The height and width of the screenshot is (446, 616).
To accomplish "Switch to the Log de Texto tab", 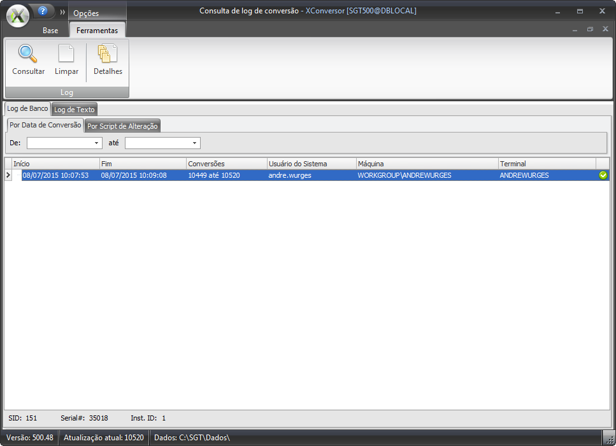I will (74, 110).
